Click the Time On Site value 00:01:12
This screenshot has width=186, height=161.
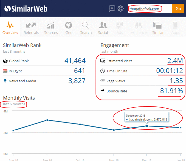point(170,71)
